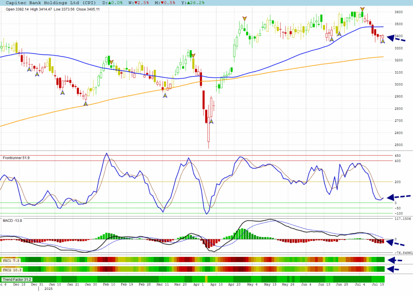The width and height of the screenshot is (413, 296).
Task: Select the buy signal arrow in mid-January
Action: 63,92
